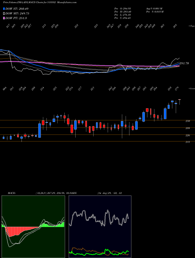Click the (14 day) ADX values text
Image resolution: width=195 pixels, height=258 pixels.
pyautogui.click(x=110, y=193)
